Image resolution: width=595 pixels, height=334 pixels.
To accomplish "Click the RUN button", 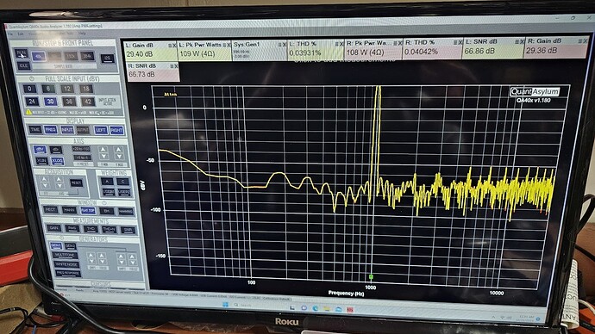I will click(x=22, y=53).
